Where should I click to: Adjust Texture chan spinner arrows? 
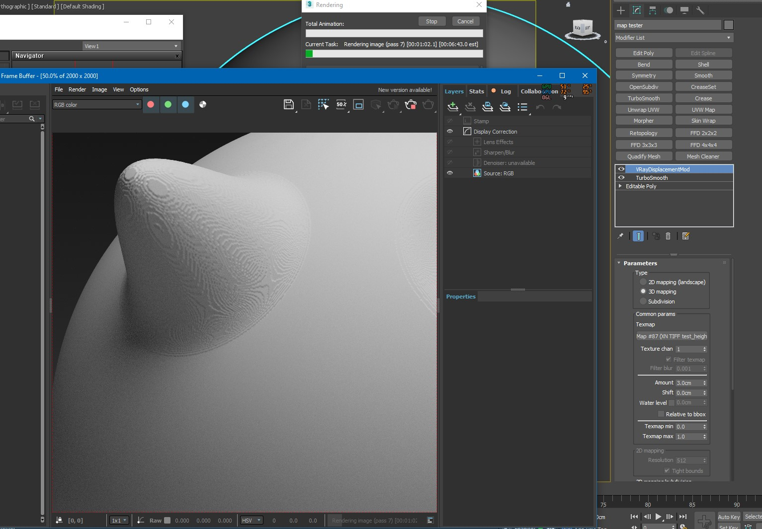704,349
